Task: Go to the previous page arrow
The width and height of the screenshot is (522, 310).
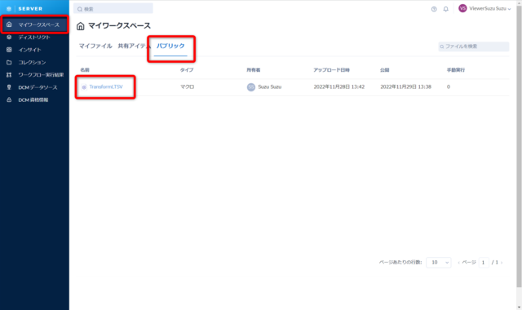Action: (458, 263)
